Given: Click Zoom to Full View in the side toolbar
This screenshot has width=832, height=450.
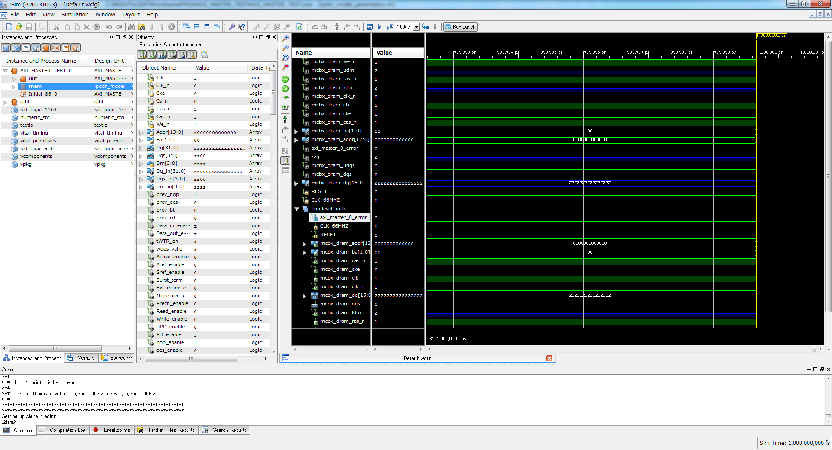Looking at the screenshot, I should pyautogui.click(x=285, y=58).
